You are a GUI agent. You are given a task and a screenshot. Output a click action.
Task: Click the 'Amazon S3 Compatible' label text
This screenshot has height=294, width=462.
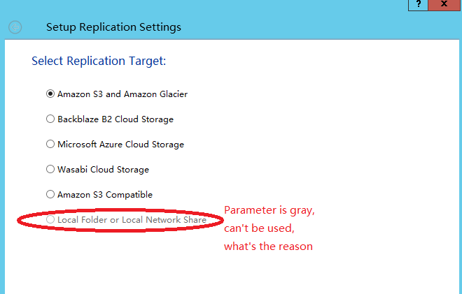[105, 195]
